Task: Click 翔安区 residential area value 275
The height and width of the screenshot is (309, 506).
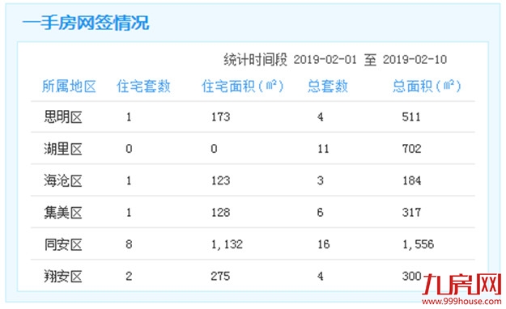Action: 220,277
